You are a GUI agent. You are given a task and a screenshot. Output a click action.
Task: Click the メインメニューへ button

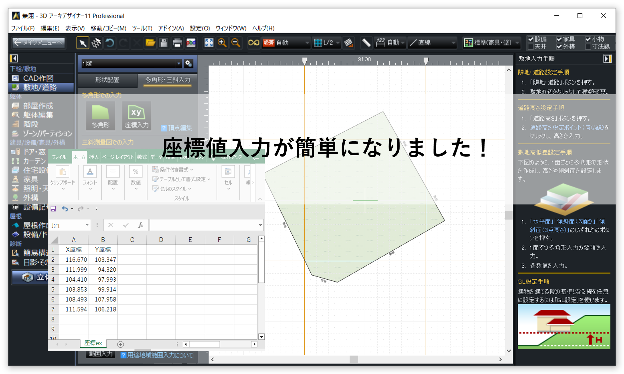(39, 43)
